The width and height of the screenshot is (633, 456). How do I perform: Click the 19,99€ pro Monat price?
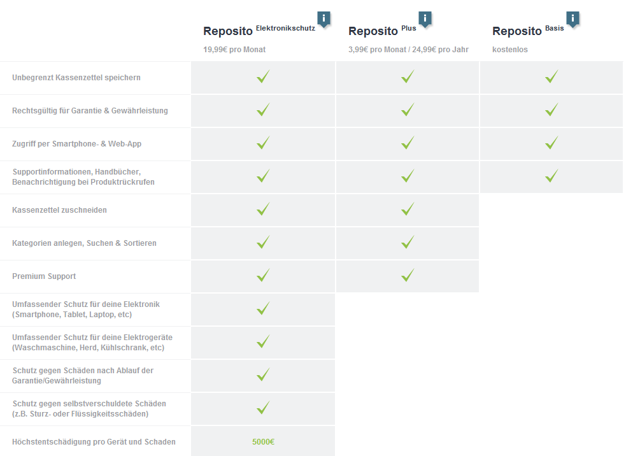click(234, 50)
